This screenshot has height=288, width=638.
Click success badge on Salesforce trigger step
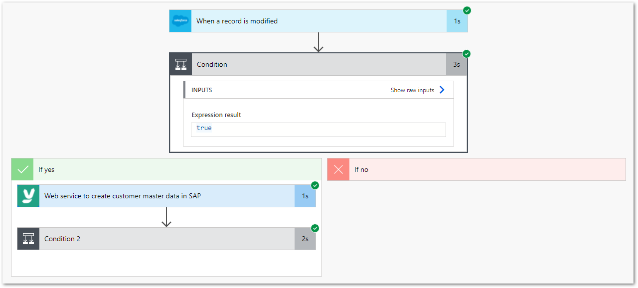pos(467,10)
